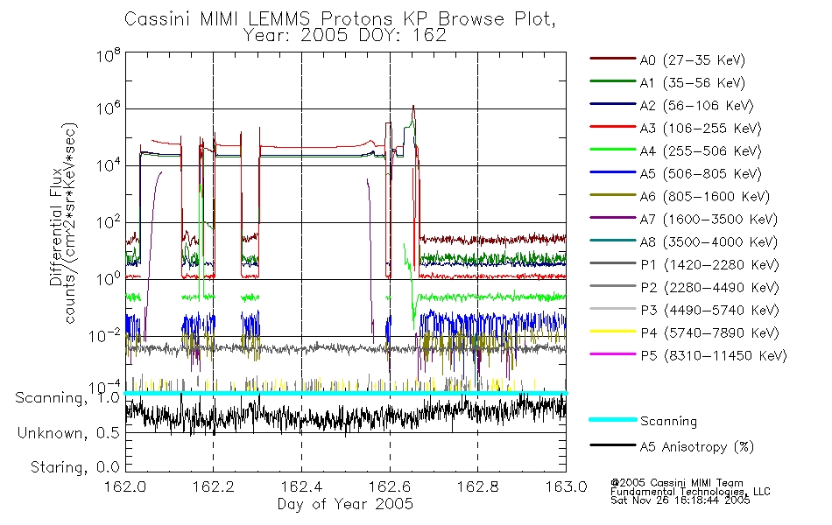Screen dimensions: 832x525
Task: Click the cyan Scanning legend line
Action: tap(612, 419)
